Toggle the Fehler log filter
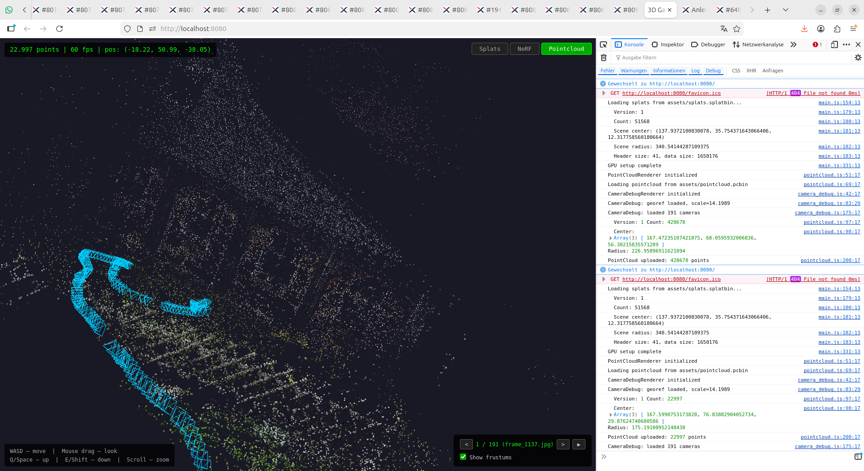The height and width of the screenshot is (471, 864). coord(607,71)
